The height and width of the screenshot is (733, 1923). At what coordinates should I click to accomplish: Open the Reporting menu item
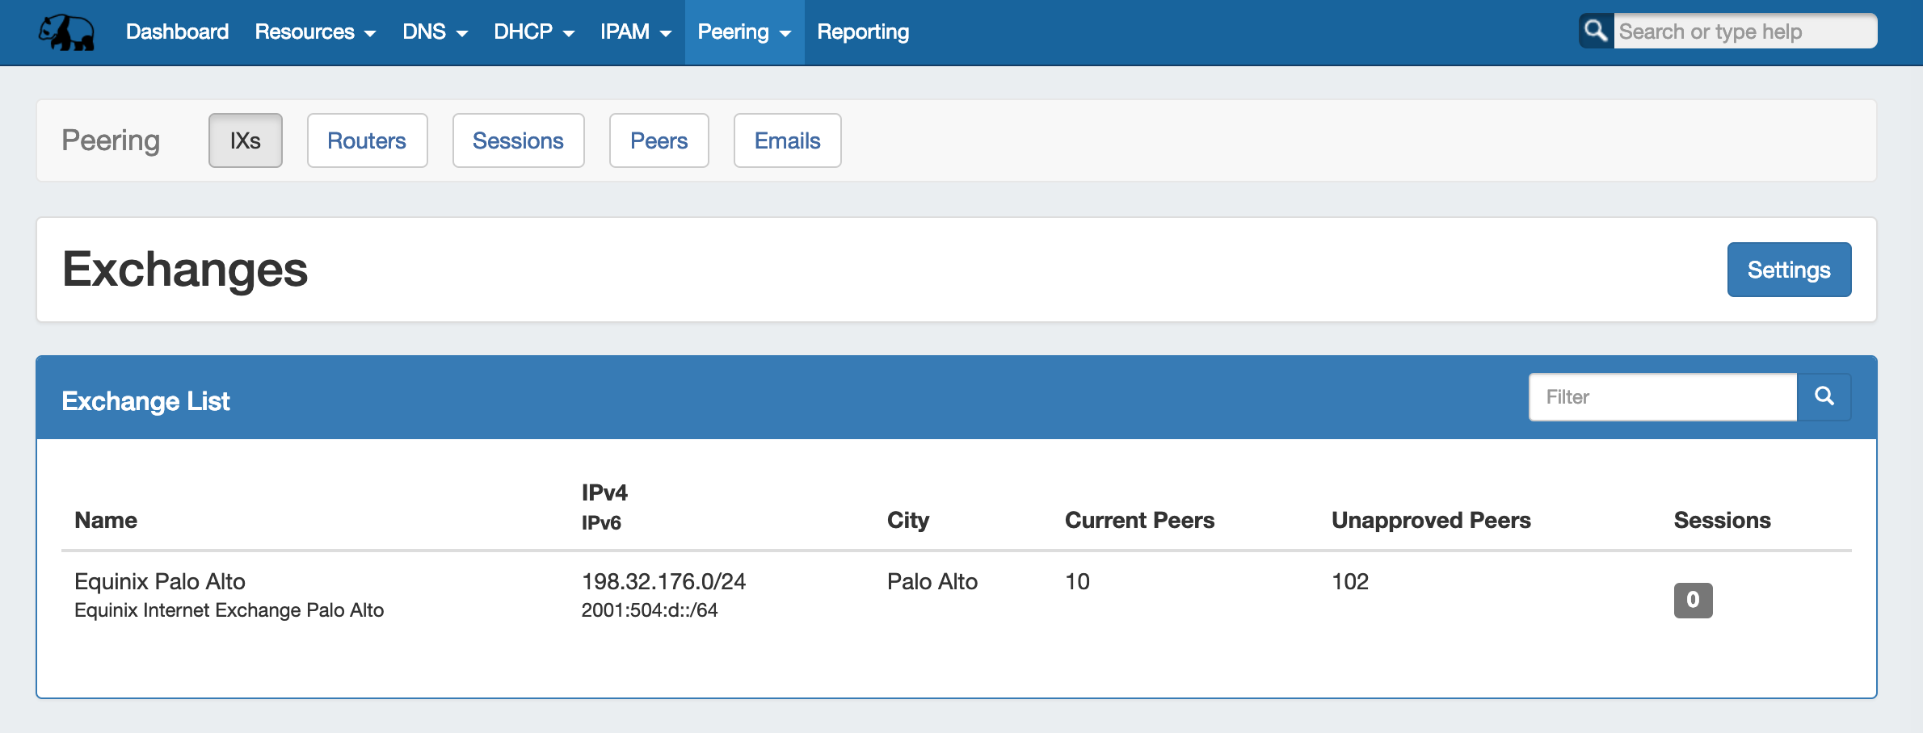click(x=862, y=32)
